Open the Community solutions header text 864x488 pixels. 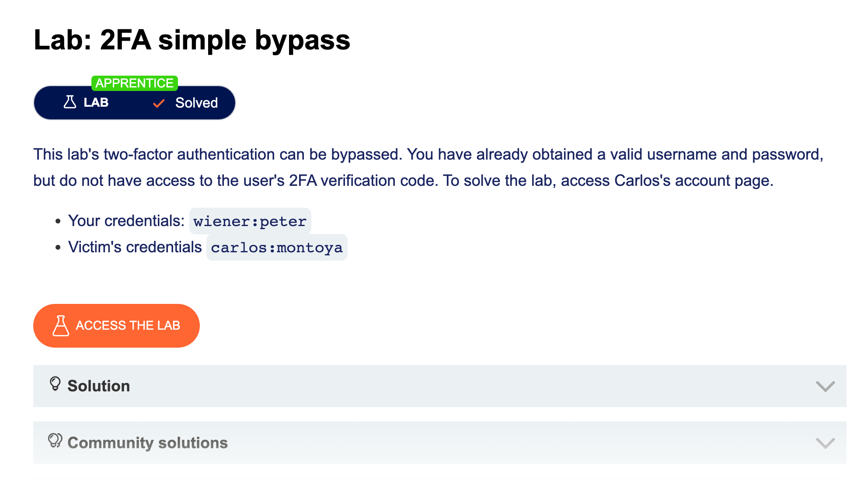pyautogui.click(x=147, y=443)
